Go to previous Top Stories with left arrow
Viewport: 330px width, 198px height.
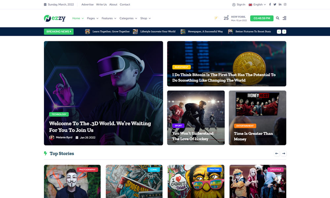pyautogui.click(x=277, y=153)
